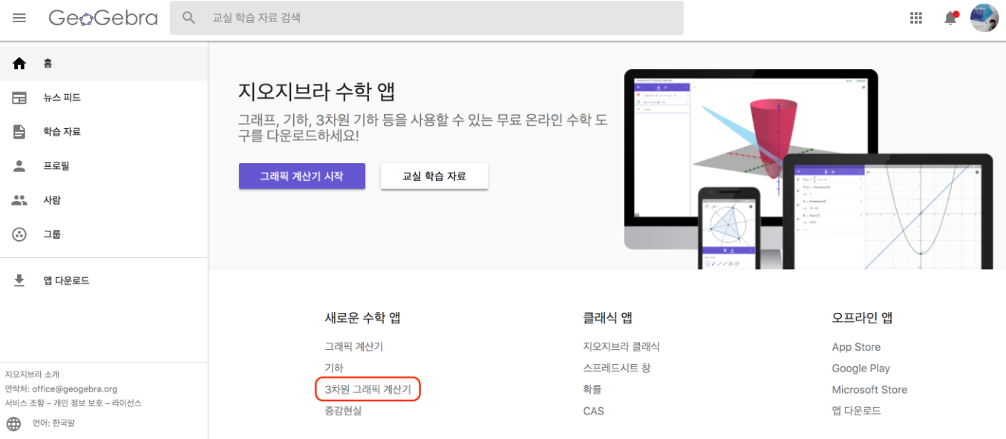Open the hamburger navigation menu
This screenshot has width=1006, height=439.
(19, 18)
